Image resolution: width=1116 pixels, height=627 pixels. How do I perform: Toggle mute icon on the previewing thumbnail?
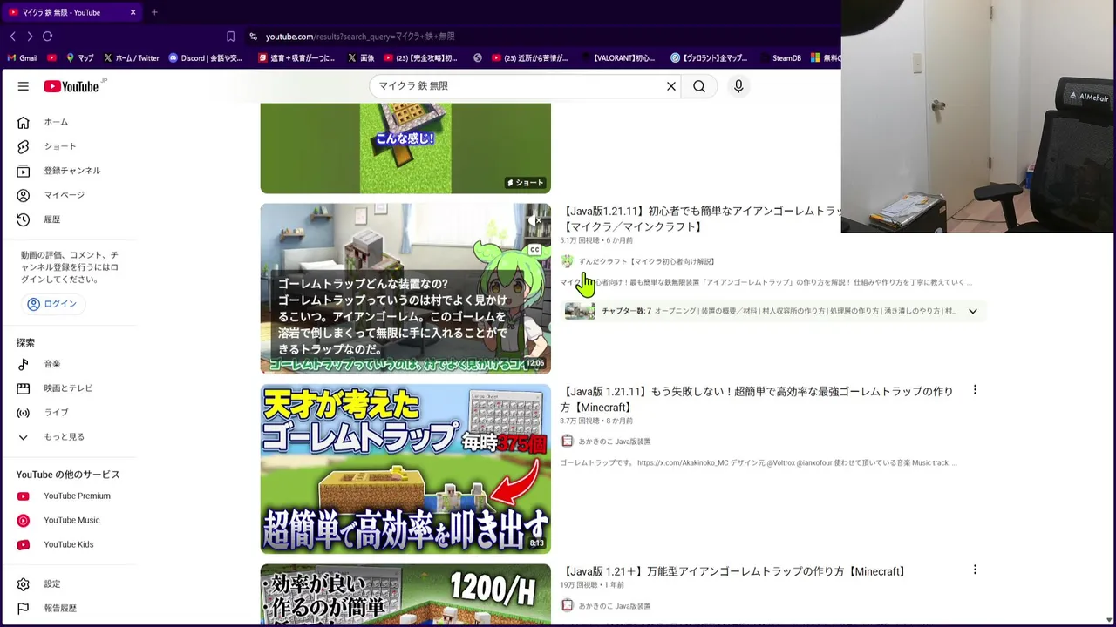tap(535, 221)
